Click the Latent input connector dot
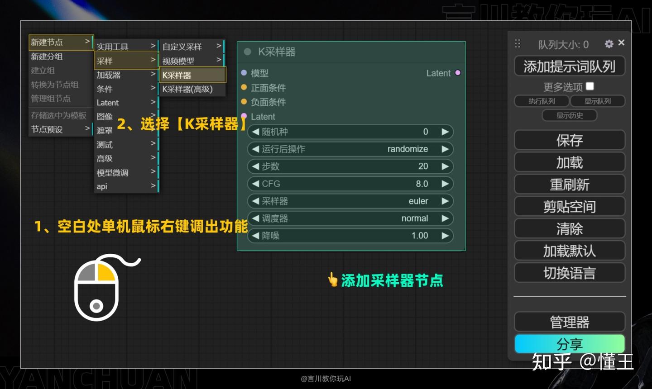 pyautogui.click(x=244, y=116)
